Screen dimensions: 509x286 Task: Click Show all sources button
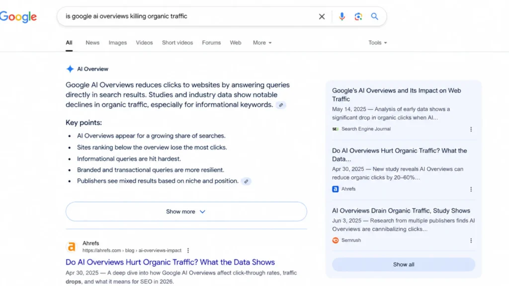(404, 264)
